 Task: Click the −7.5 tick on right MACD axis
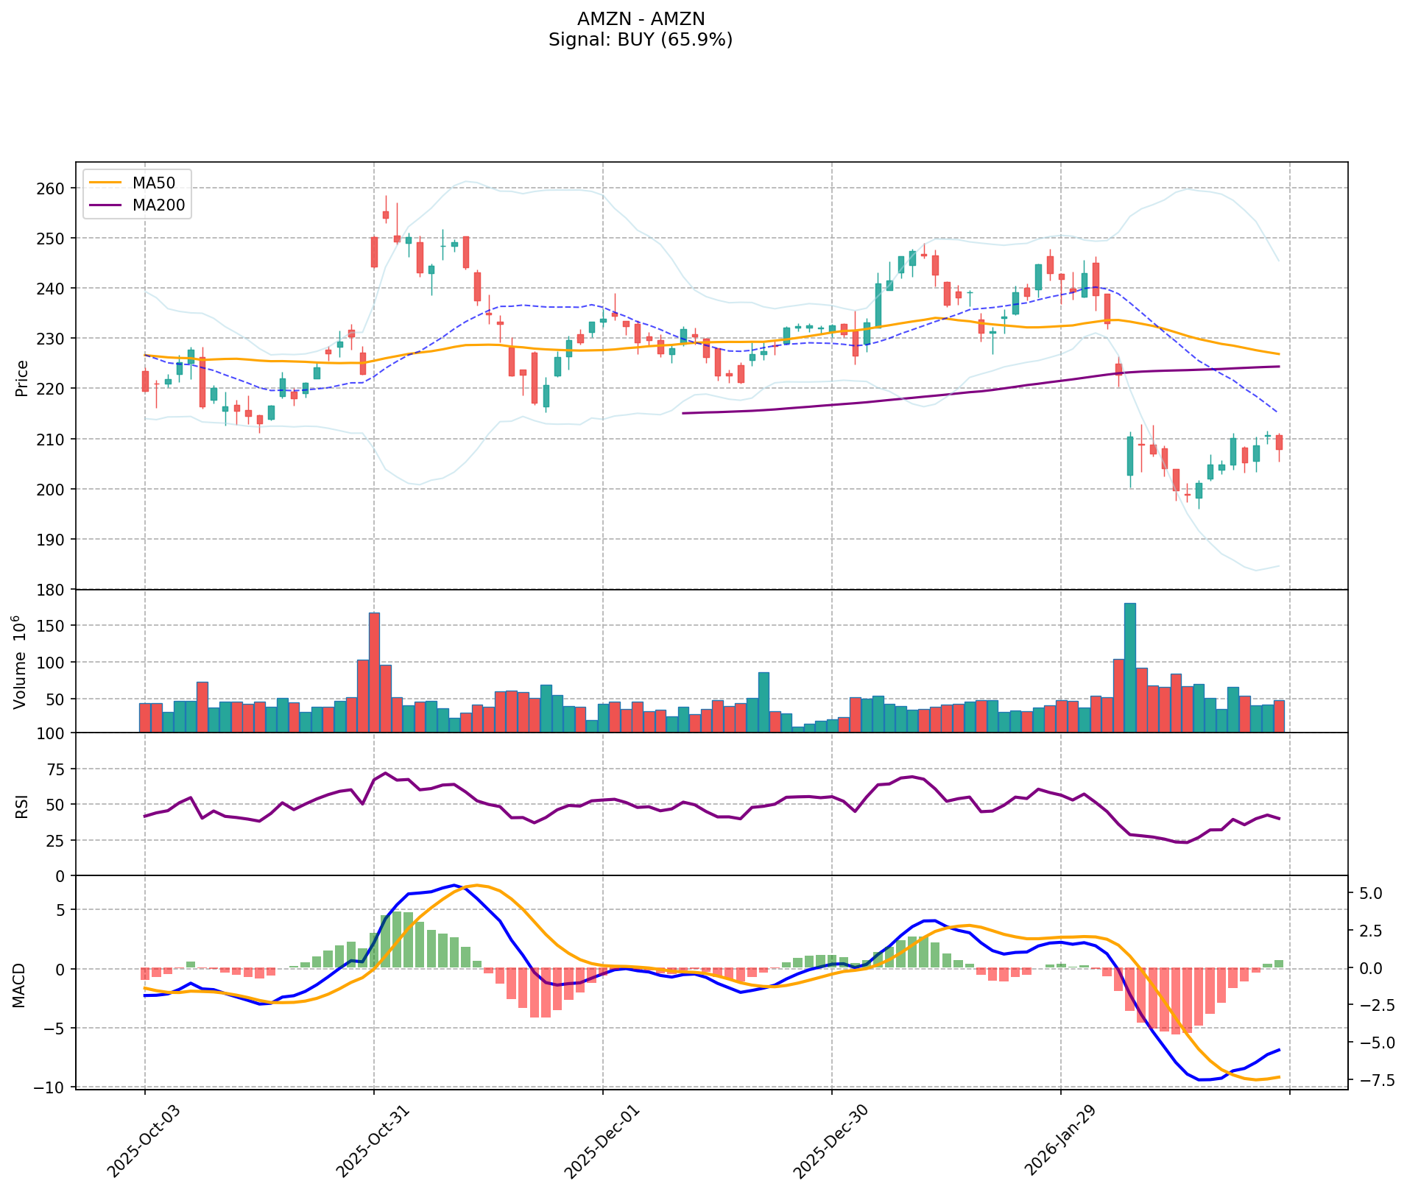point(1372,1080)
